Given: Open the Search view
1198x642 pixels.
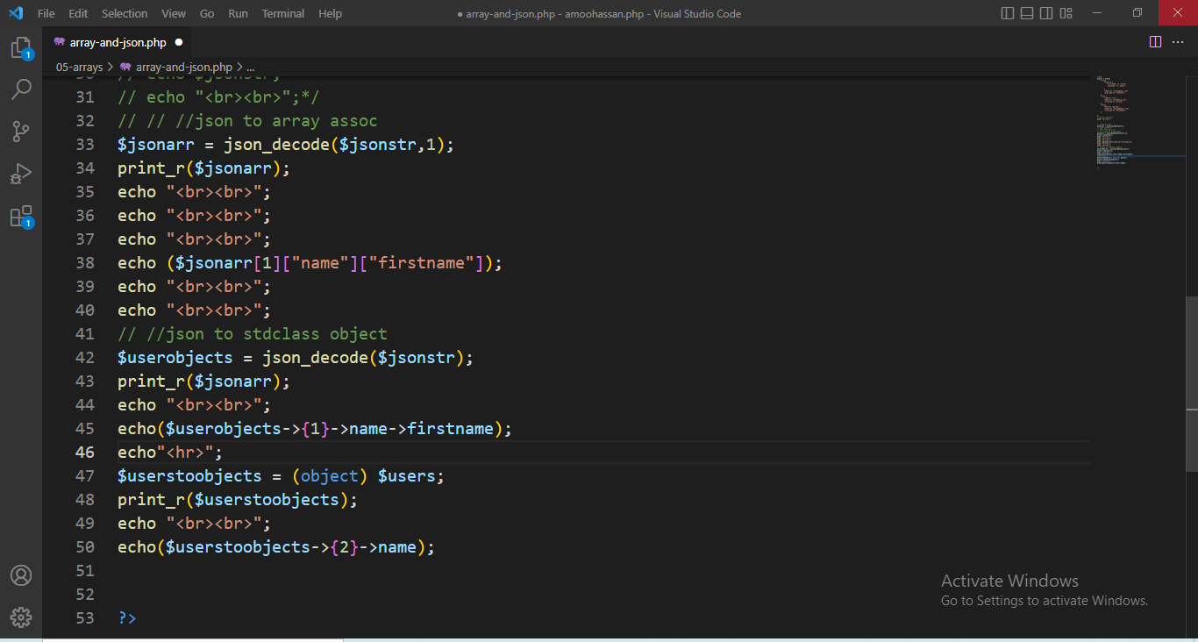Looking at the screenshot, I should tap(21, 89).
